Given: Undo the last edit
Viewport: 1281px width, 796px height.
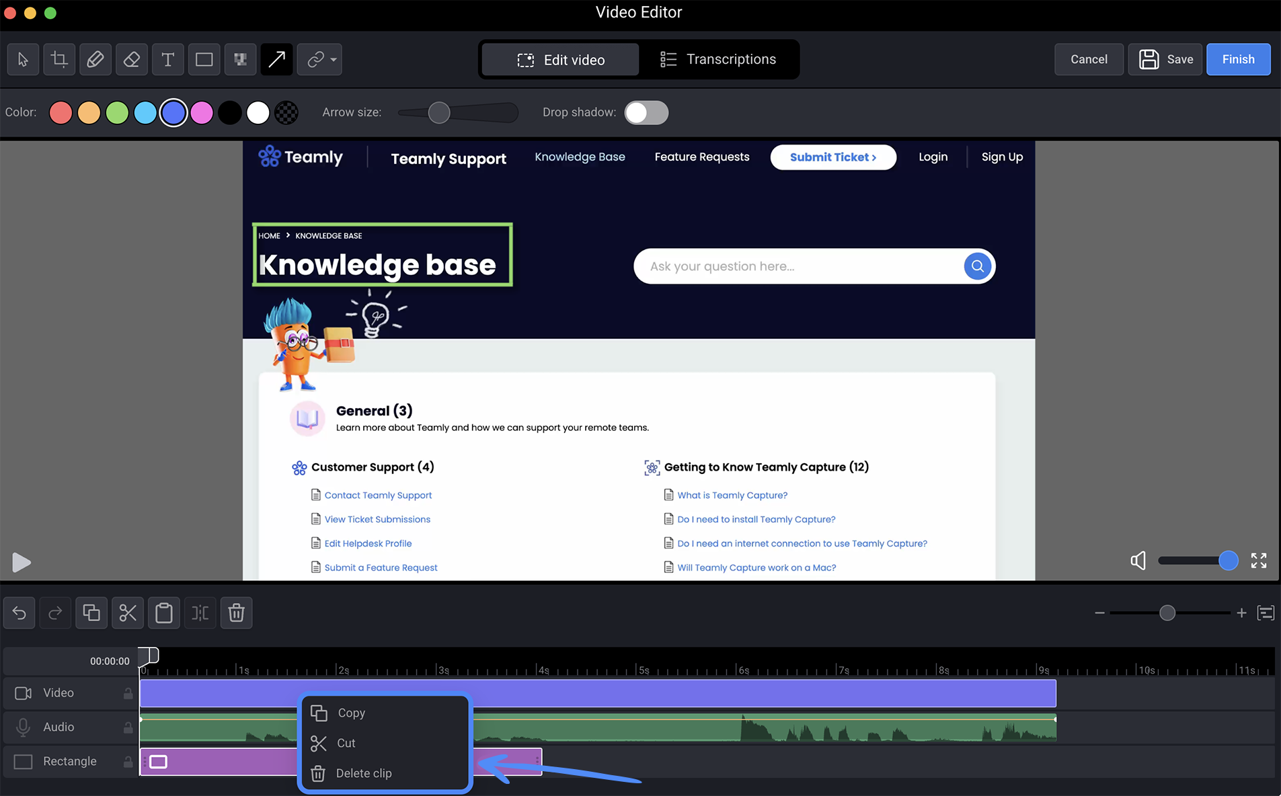Looking at the screenshot, I should tap(20, 613).
